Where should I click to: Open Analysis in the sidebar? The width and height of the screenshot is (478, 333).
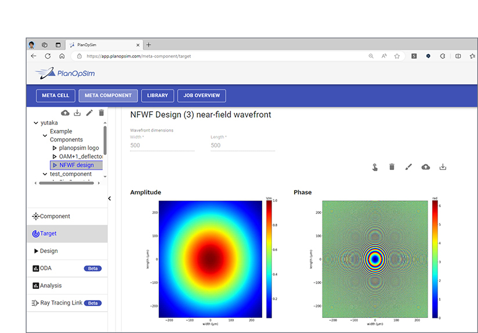[x=67, y=286]
